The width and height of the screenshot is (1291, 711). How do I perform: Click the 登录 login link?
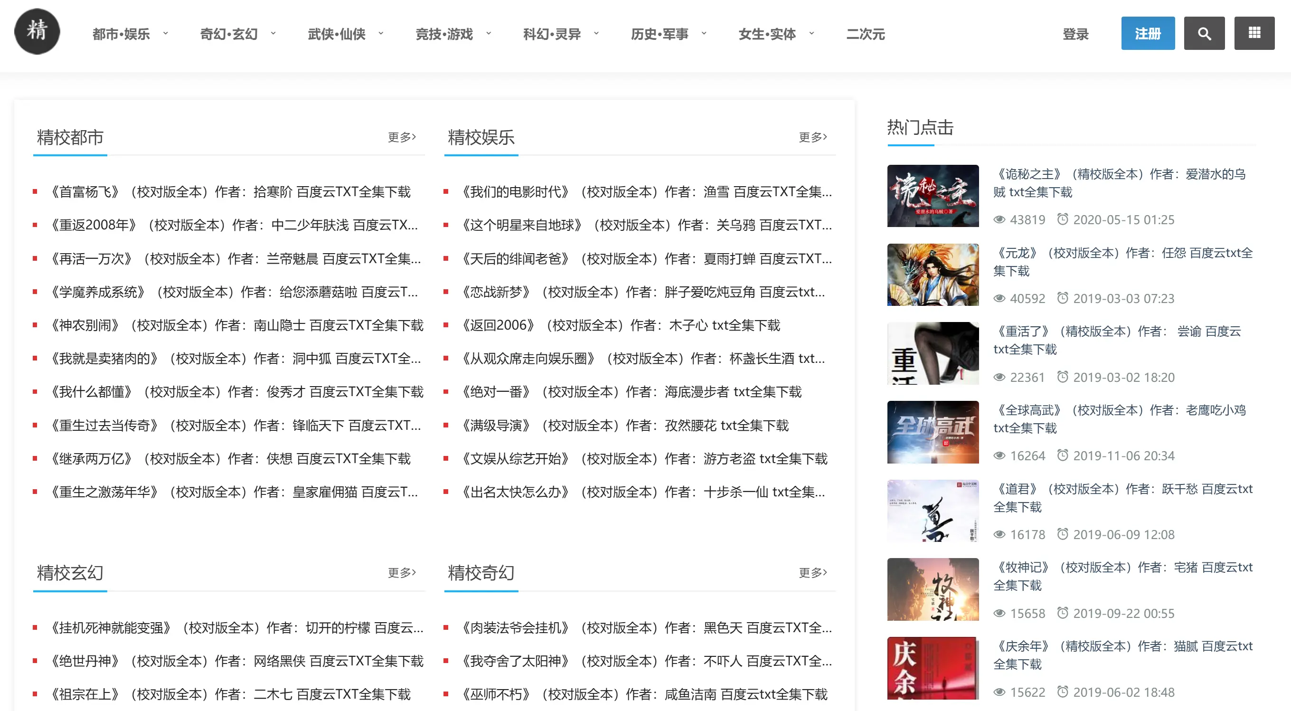[x=1075, y=34]
